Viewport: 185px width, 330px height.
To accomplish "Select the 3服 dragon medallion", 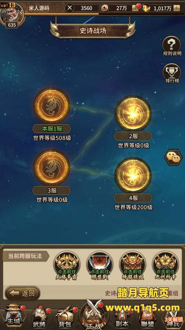I will pyautogui.click(x=51, y=167).
